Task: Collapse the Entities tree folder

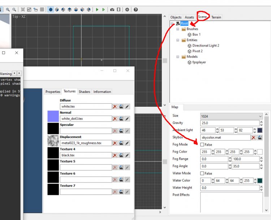Action: point(178,40)
